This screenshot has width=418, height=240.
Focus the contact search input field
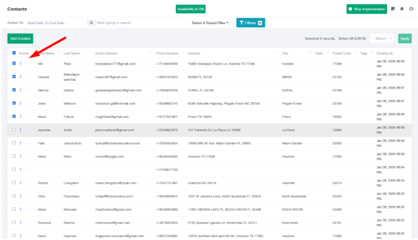pos(139,23)
